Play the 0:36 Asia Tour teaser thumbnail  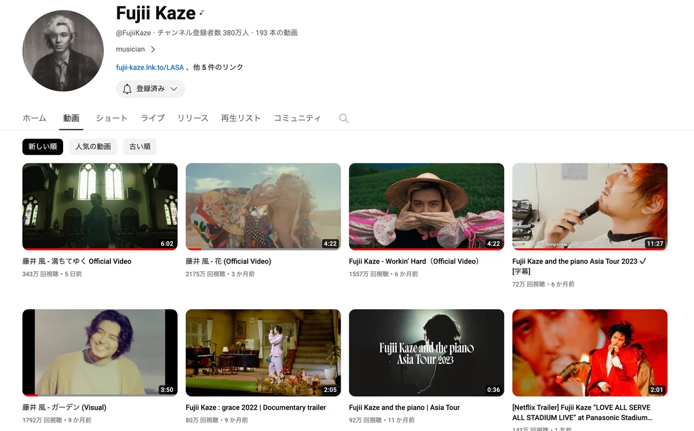(427, 352)
